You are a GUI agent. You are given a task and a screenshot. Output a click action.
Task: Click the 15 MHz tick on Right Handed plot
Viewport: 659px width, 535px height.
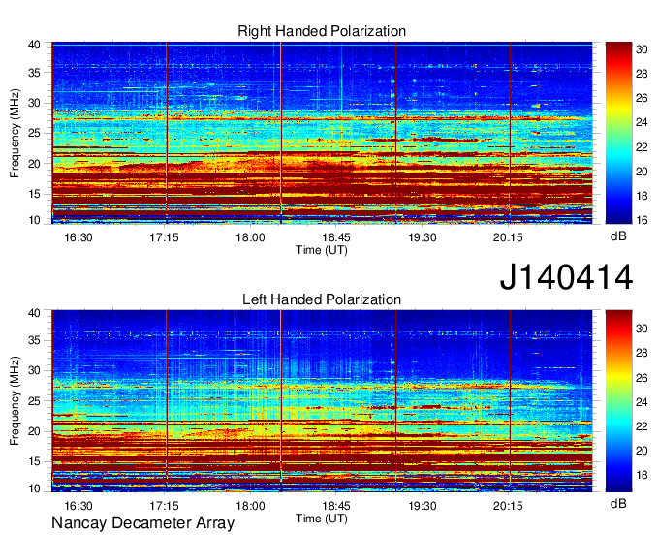point(34,194)
